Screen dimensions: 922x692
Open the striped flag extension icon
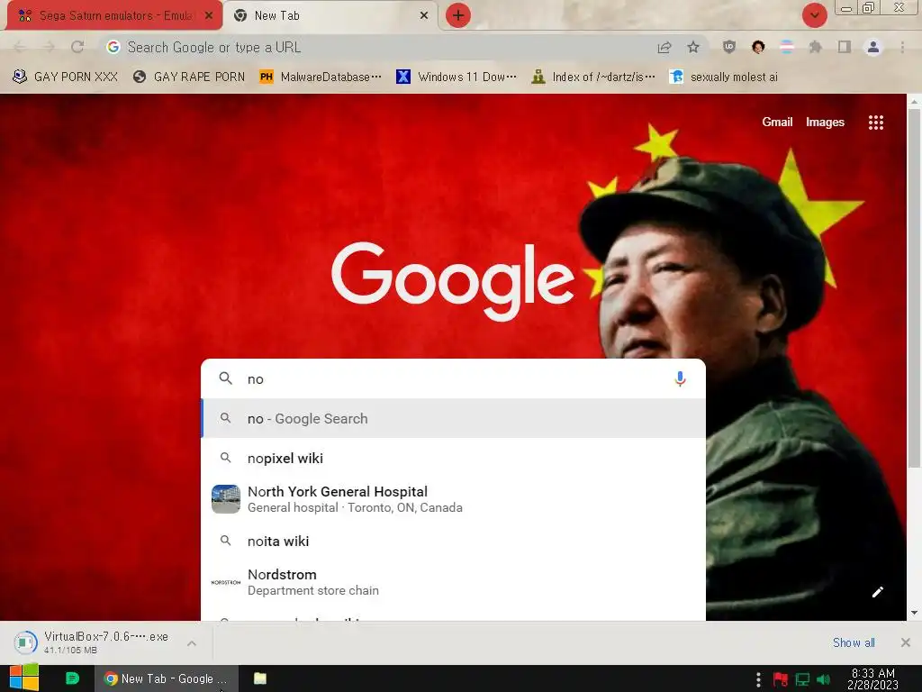click(x=787, y=47)
